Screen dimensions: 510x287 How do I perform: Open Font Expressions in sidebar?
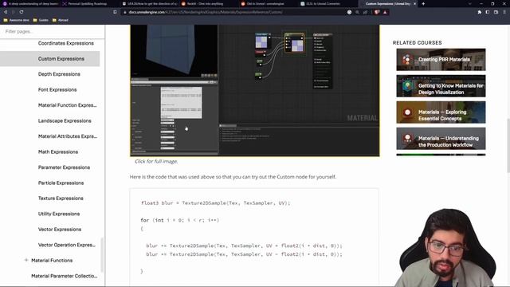(57, 90)
